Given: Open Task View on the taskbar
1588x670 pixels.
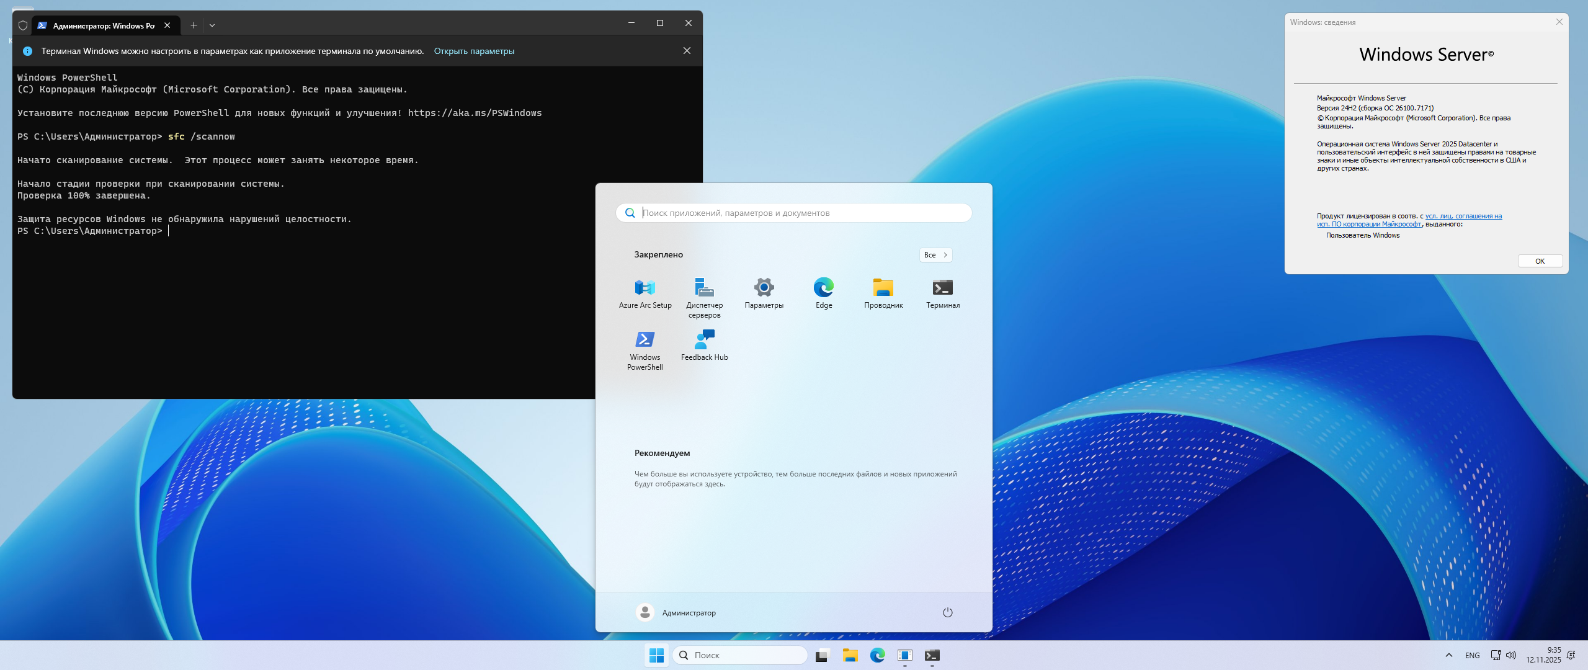Looking at the screenshot, I should click(x=823, y=655).
